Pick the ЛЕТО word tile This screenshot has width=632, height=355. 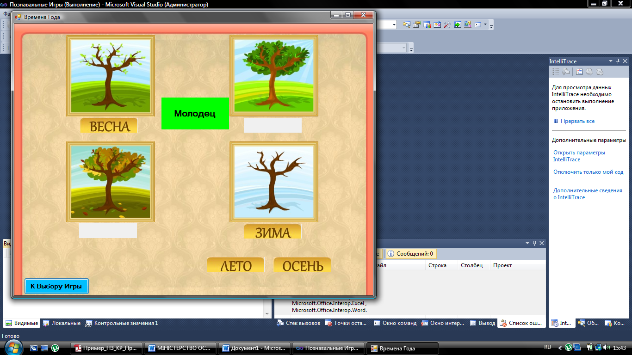[235, 265]
